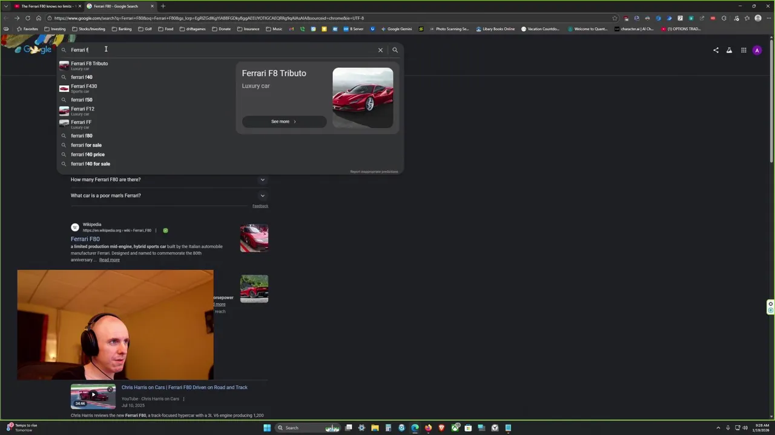The width and height of the screenshot is (775, 435).
Task: Open the Google account avatar
Action: click(757, 50)
